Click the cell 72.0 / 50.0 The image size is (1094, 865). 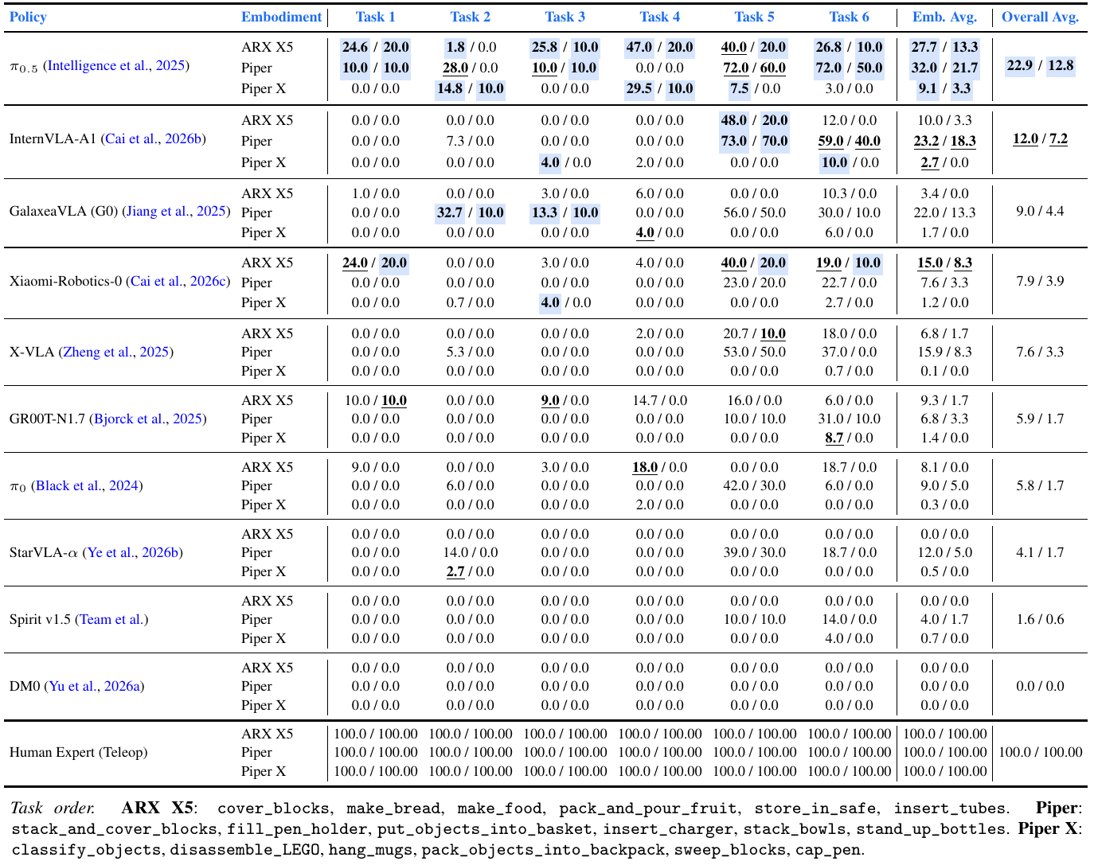(x=850, y=68)
